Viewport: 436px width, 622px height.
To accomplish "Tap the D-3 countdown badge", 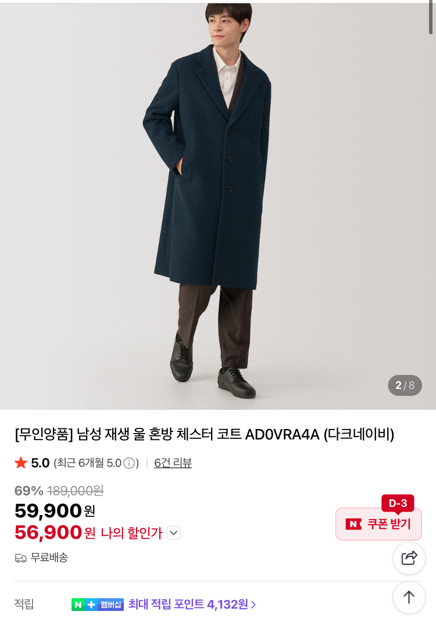I will 398,503.
